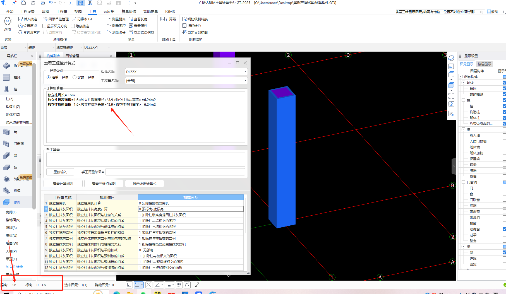This screenshot has height=294, width=506.
Task: Click the 手工算量 text area
Action: pyautogui.click(x=146, y=160)
